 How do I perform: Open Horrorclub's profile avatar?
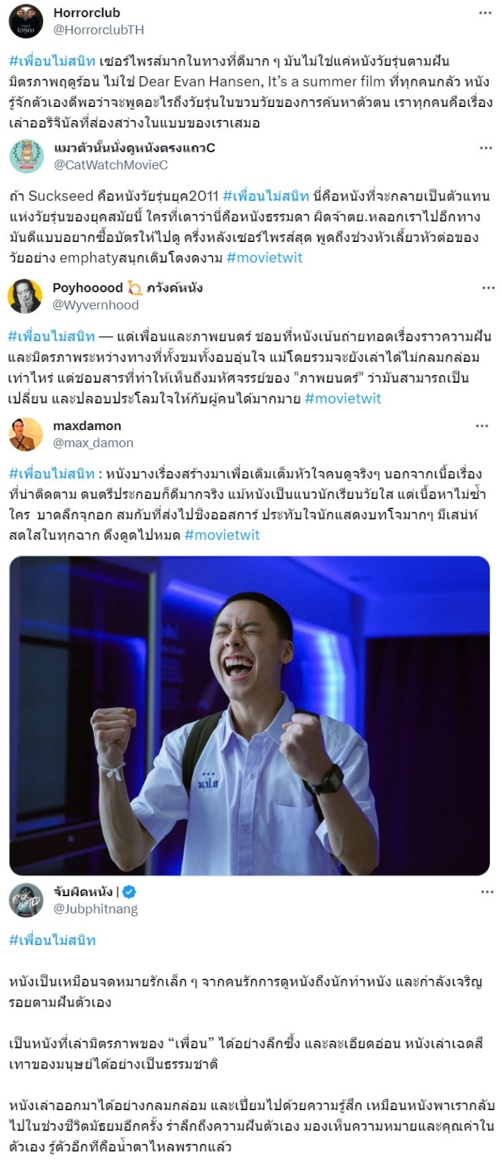click(x=27, y=21)
